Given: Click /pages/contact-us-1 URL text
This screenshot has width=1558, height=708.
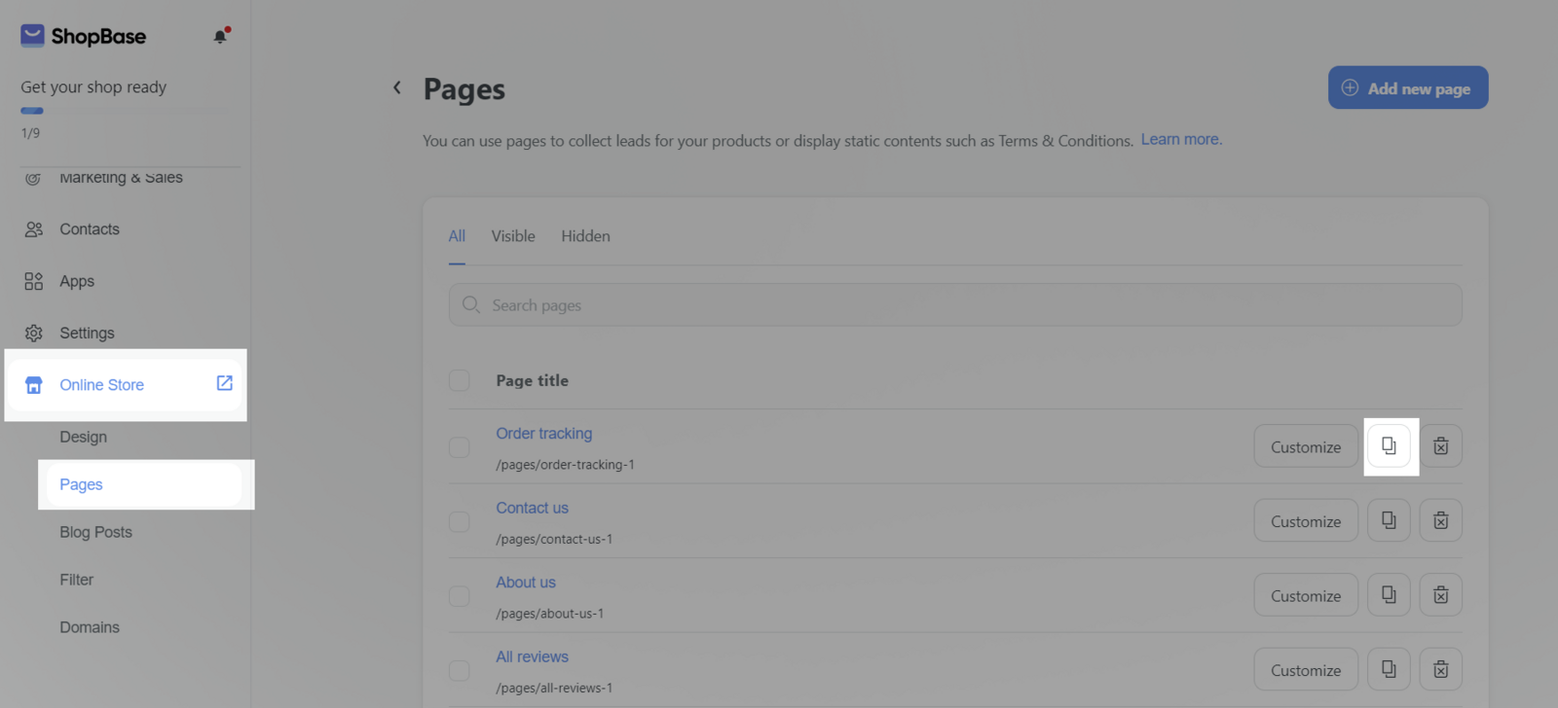Looking at the screenshot, I should coord(554,539).
